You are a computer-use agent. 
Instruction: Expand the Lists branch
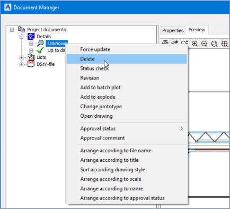[21, 57]
